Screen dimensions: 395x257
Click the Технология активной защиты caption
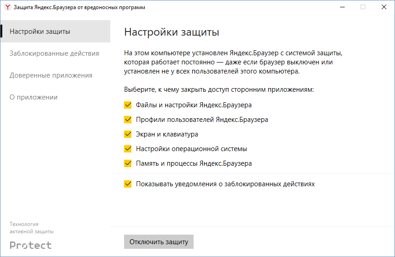click(x=32, y=228)
